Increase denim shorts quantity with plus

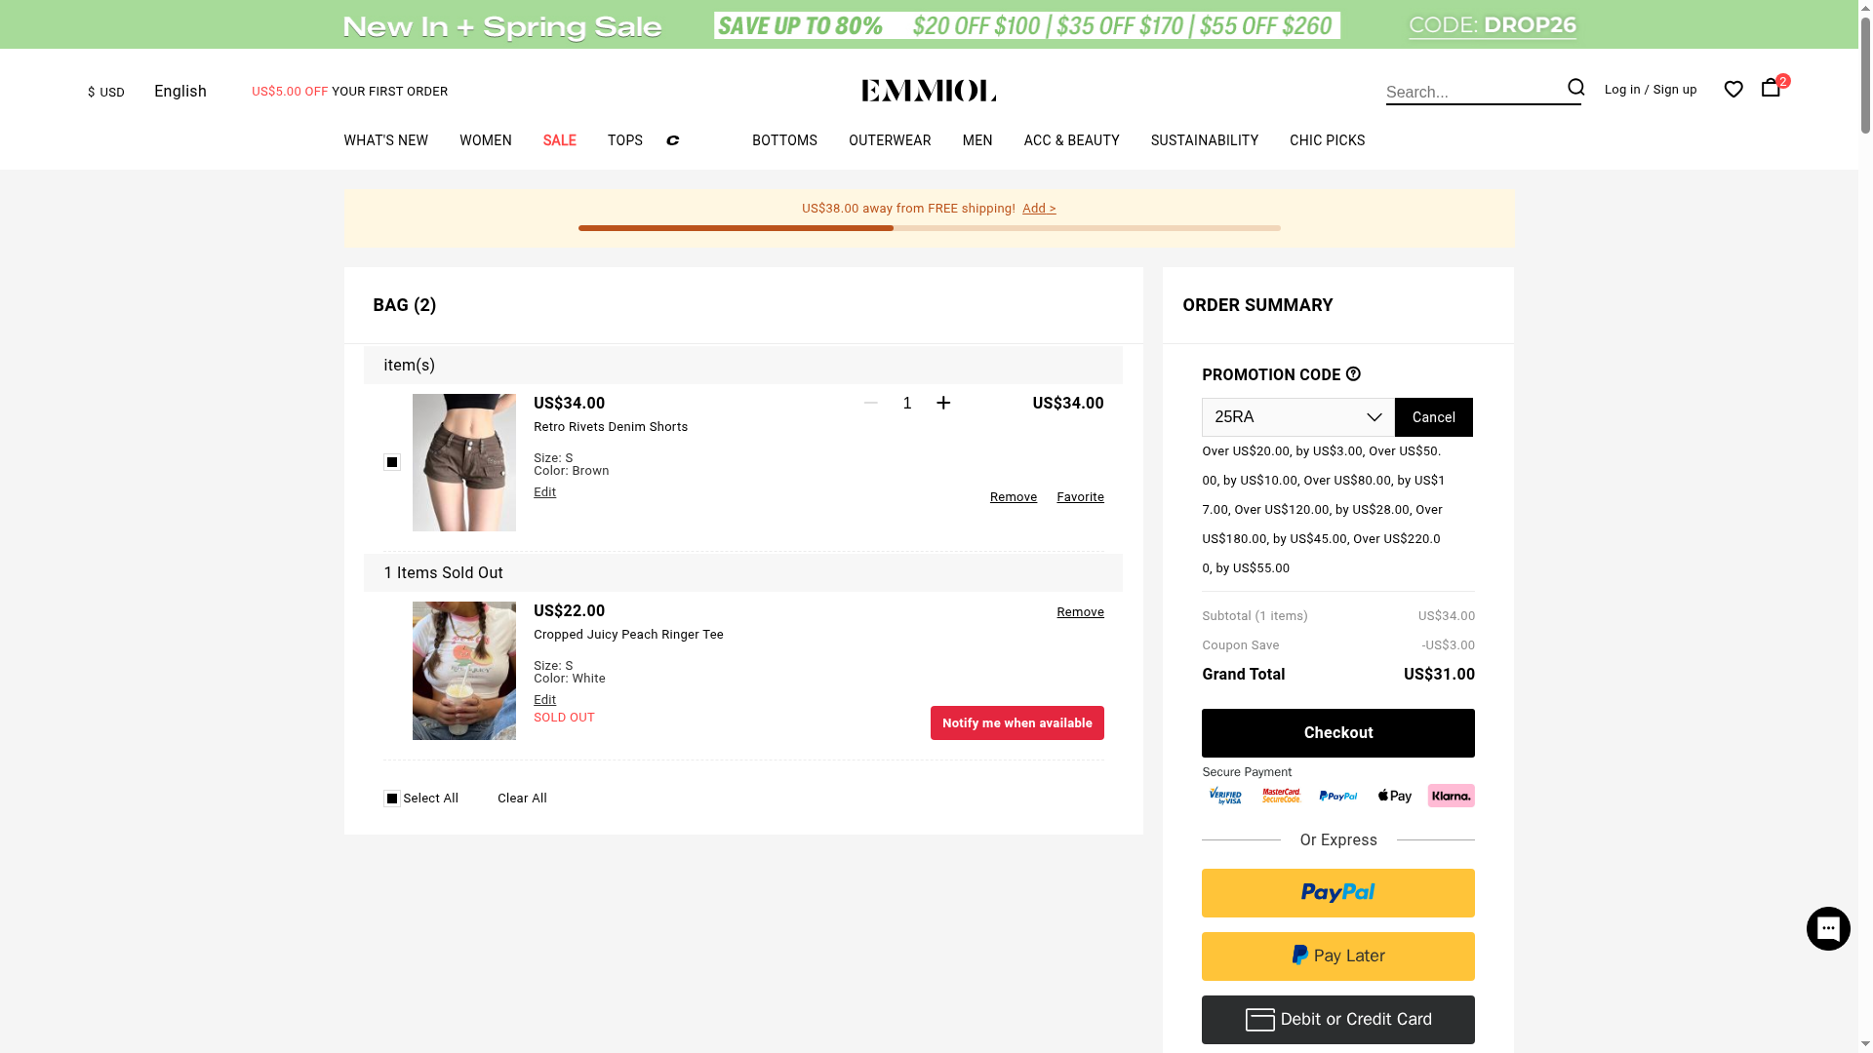click(943, 403)
